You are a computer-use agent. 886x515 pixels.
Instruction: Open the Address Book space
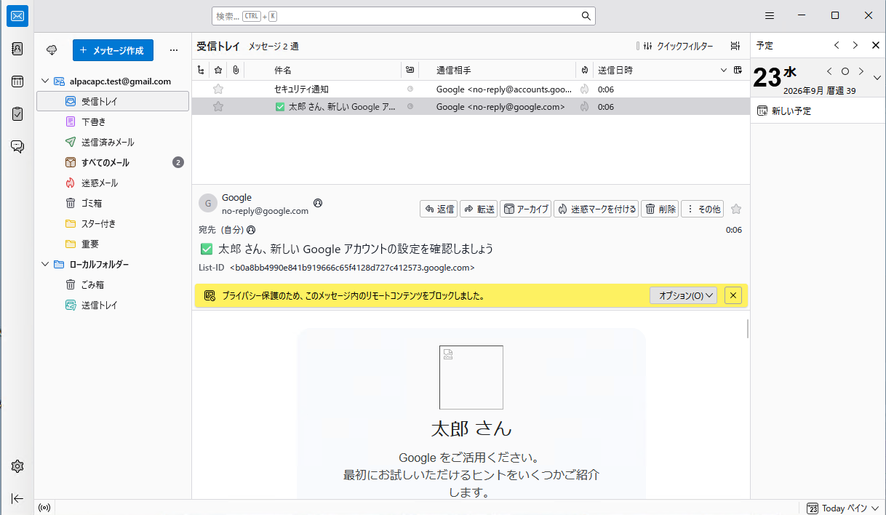point(17,49)
